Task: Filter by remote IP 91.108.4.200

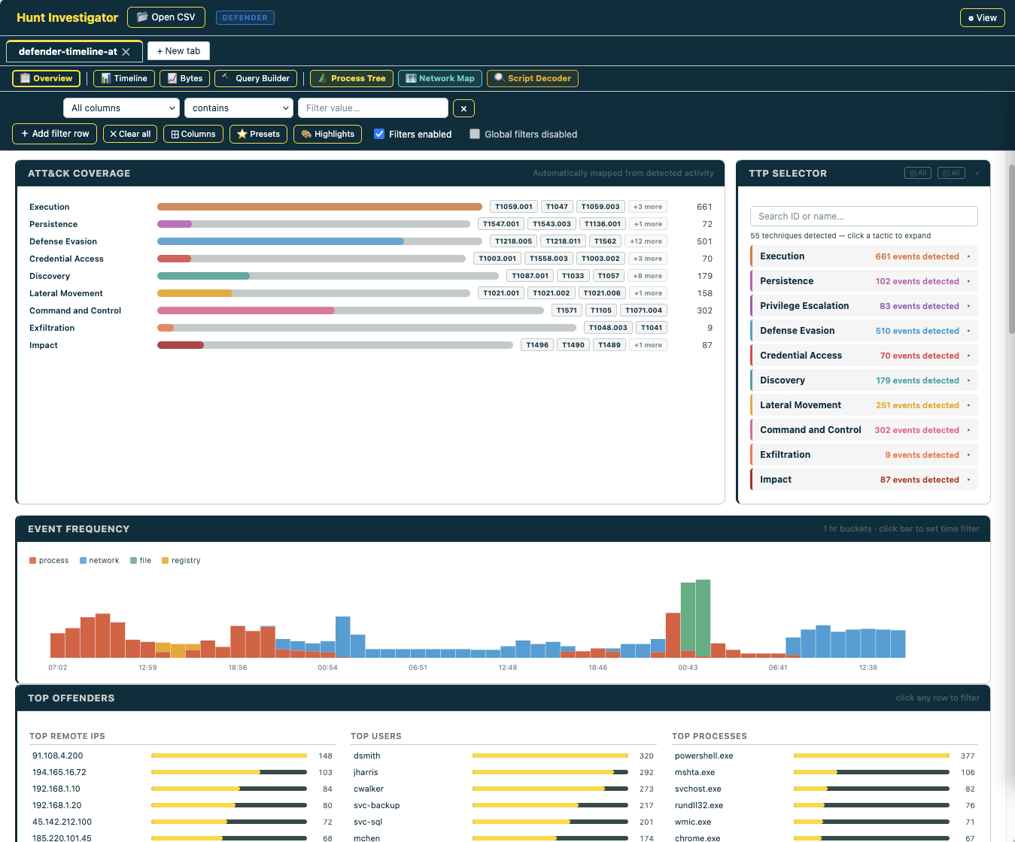Action: [x=182, y=756]
